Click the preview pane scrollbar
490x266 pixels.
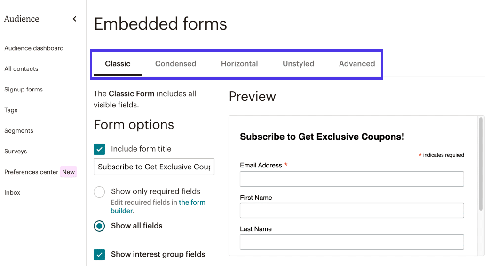481,164
